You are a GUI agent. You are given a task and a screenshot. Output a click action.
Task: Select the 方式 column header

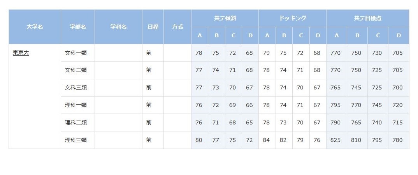(177, 27)
